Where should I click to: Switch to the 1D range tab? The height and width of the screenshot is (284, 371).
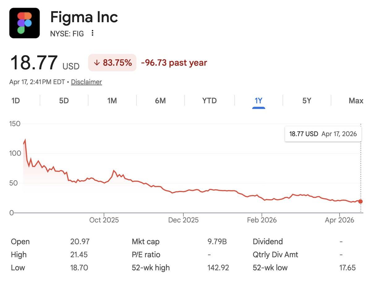15,101
